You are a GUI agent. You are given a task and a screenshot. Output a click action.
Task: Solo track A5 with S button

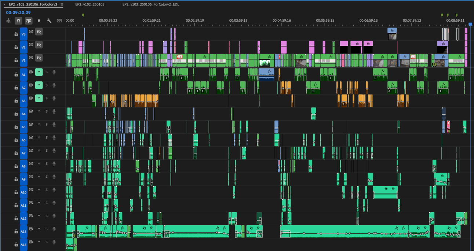coord(47,125)
